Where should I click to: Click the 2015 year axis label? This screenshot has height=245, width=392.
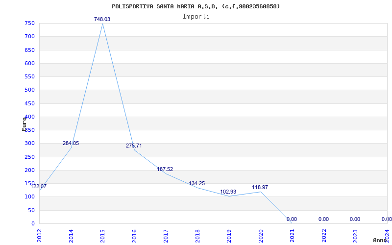point(102,236)
